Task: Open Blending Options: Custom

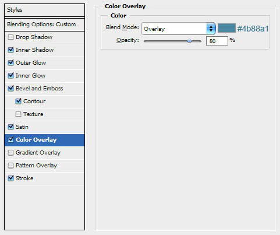Action: point(44,24)
